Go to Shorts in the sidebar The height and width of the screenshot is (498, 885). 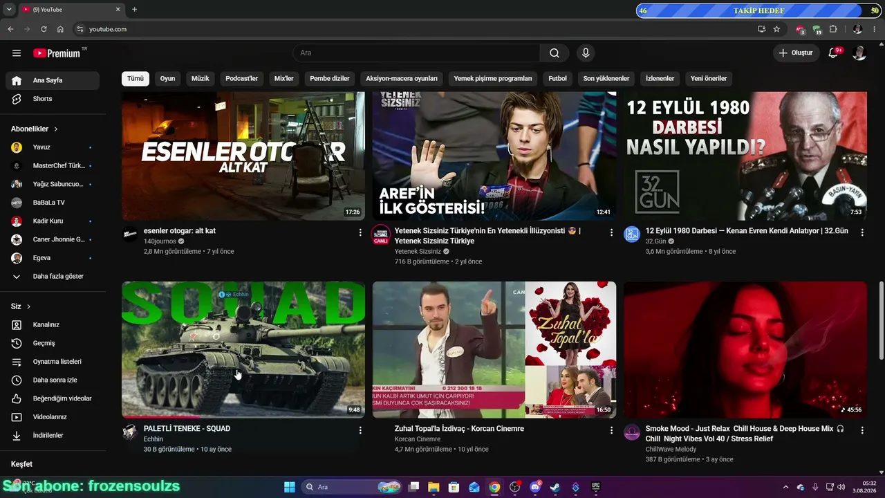53,99
